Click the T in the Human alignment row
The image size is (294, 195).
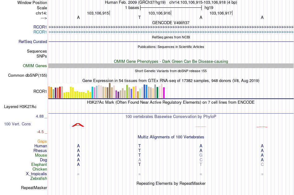coord(140,146)
